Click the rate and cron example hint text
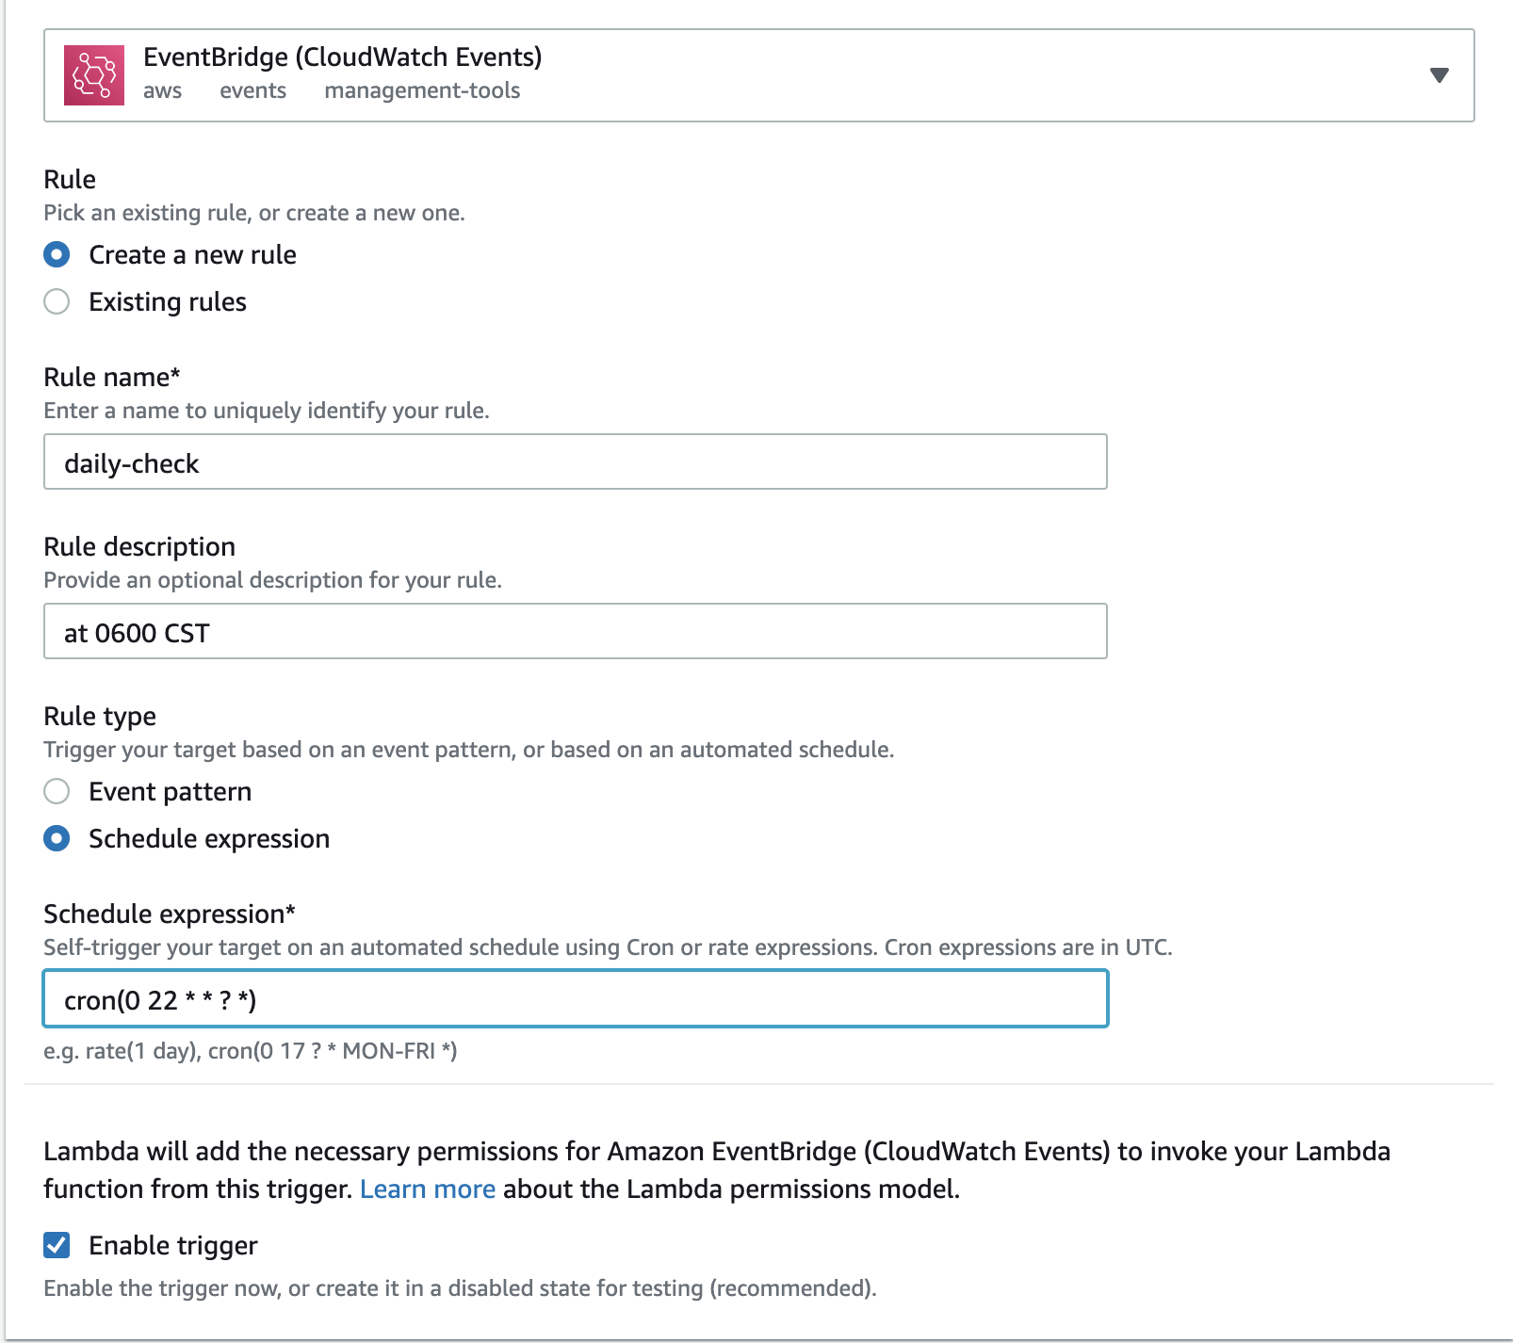The image size is (1513, 1343). (x=251, y=1051)
